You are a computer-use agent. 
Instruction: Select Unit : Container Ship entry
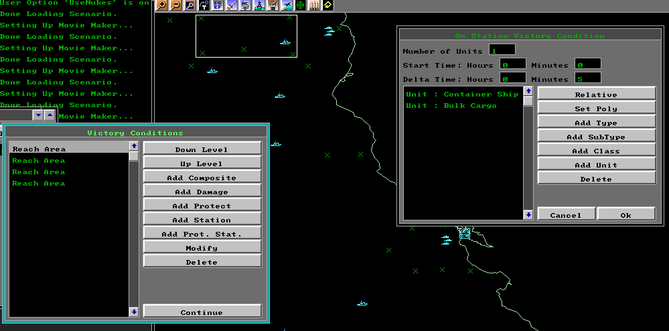(x=463, y=94)
